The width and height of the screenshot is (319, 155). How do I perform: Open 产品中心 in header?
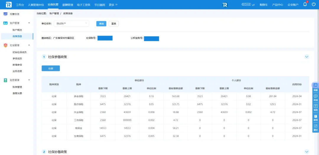278,5
